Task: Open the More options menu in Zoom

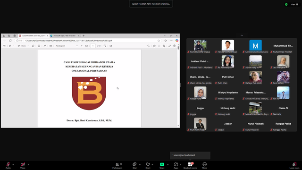Action: coord(204,165)
